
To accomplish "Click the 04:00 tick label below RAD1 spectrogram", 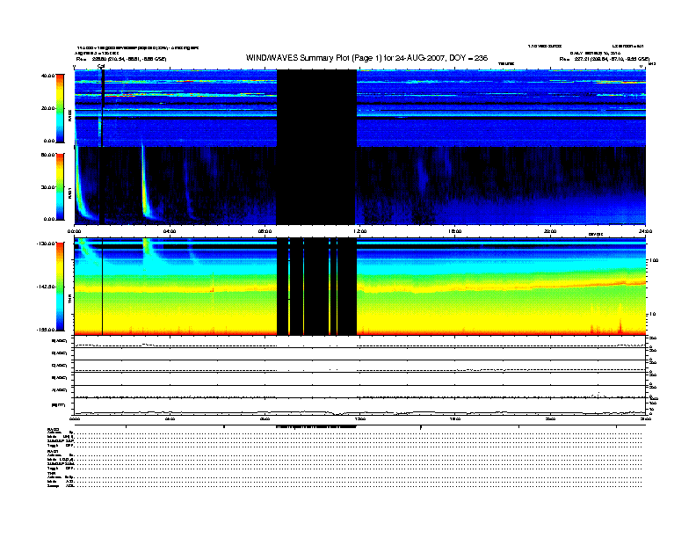I will (170, 231).
